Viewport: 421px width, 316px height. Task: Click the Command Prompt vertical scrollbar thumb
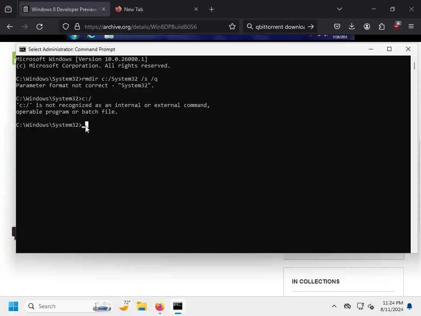[414, 66]
